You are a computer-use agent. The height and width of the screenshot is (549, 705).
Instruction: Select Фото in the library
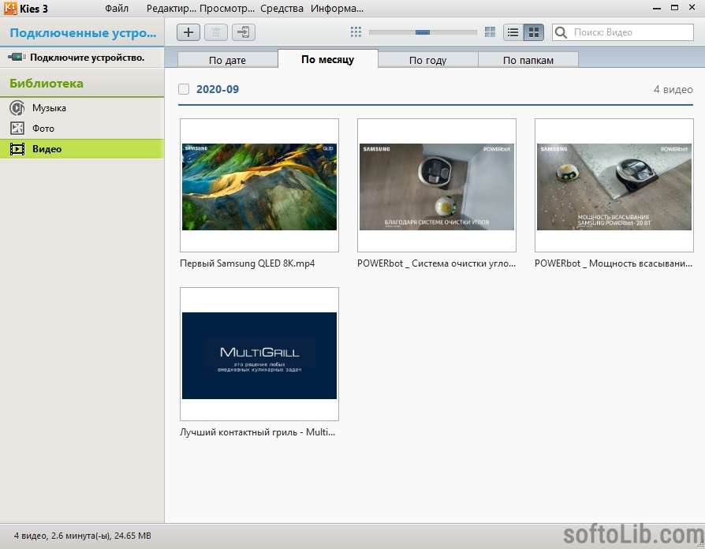[x=82, y=129]
